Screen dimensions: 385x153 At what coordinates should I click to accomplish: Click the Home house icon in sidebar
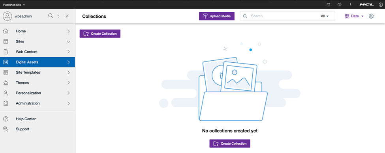click(x=6, y=31)
